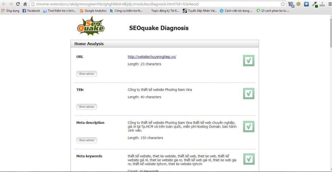Open the Facebook bookmark
332x172 pixels.
(x=31, y=11)
